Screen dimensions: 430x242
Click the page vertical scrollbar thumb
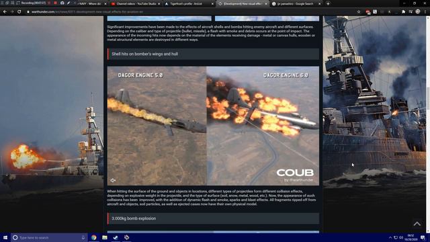click(x=427, y=99)
